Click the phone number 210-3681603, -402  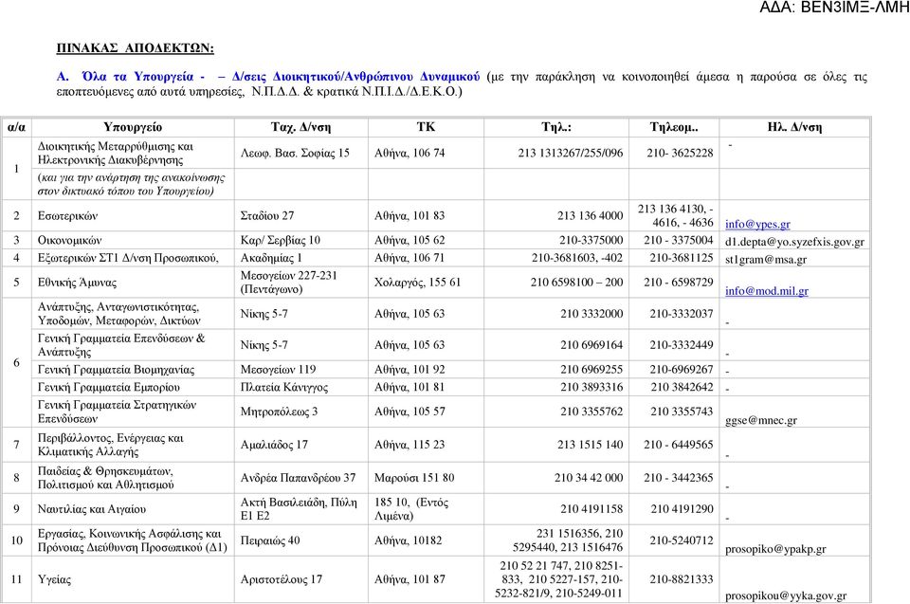(577, 258)
